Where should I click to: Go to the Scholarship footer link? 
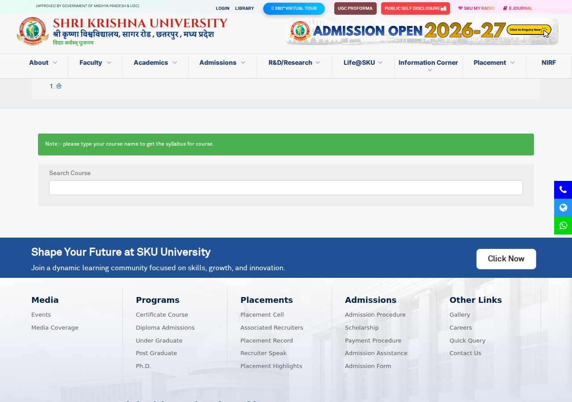point(362,328)
